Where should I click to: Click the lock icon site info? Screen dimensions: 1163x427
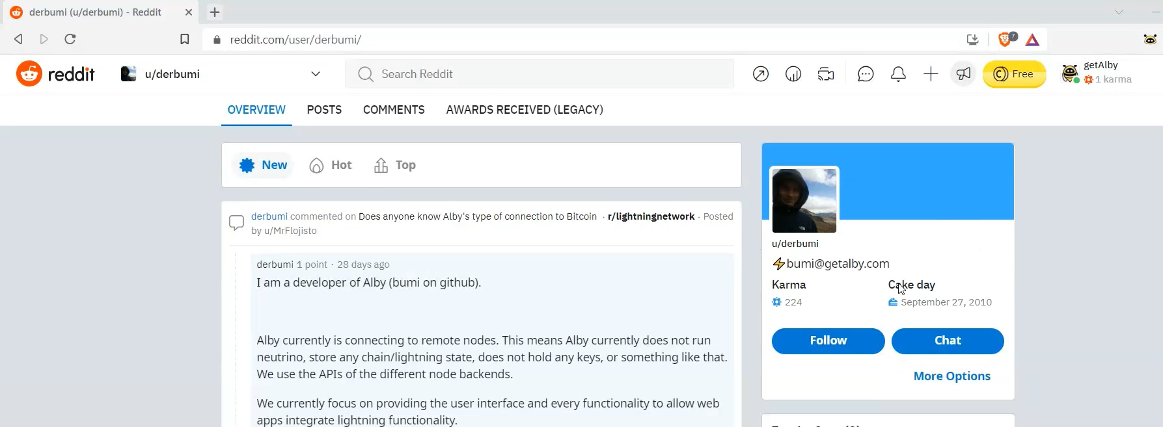click(217, 40)
